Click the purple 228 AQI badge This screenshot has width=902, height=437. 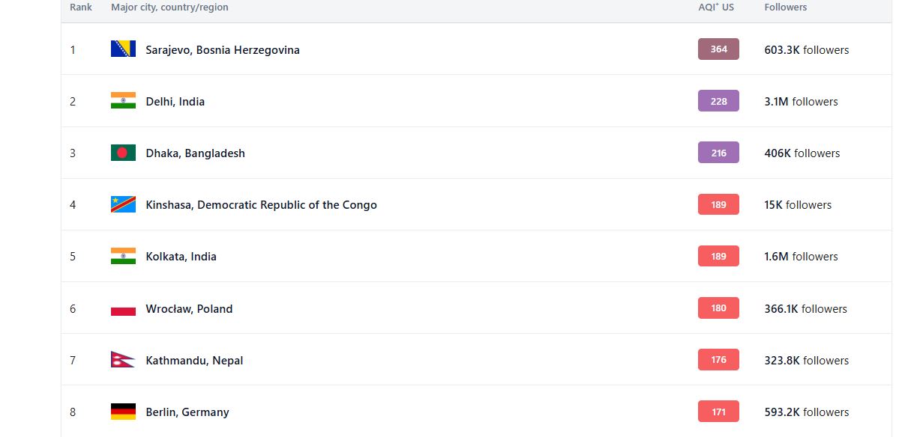[718, 101]
